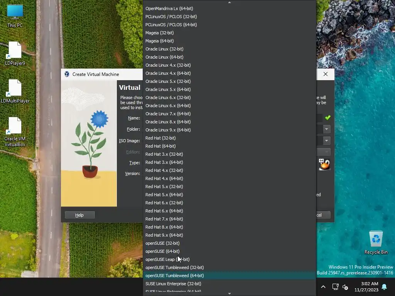The image size is (395, 296).
Task: Choose Oracle Linux 6.x (64-bit)
Action: 229,106
